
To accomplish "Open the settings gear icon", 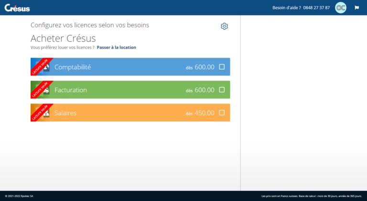I will (224, 26).
